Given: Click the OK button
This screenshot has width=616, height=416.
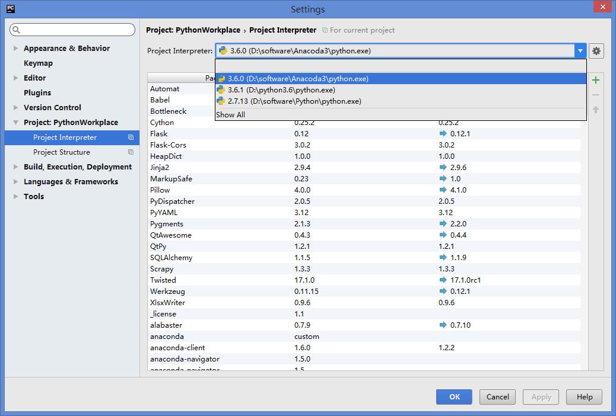Looking at the screenshot, I should tap(454, 397).
